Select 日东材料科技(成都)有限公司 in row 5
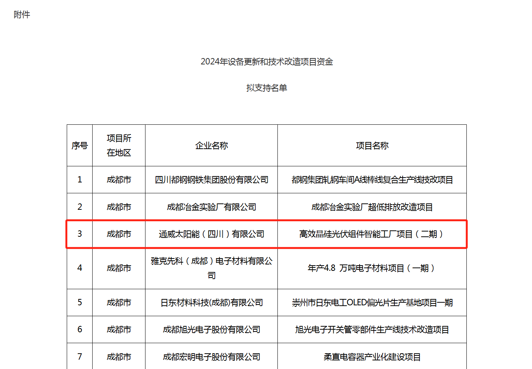This screenshot has height=369, width=532. 211,302
